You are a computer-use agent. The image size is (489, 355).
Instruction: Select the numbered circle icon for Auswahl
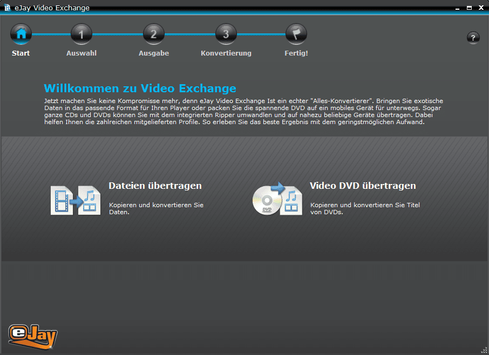81,33
